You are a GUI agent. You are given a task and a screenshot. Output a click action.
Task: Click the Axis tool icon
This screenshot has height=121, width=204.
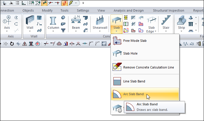7,23
